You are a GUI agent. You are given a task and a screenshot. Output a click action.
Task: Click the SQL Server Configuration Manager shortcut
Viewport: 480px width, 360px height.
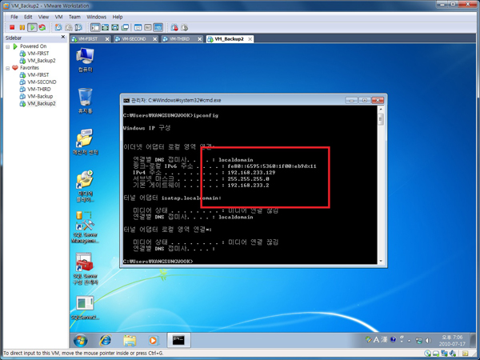click(x=85, y=269)
